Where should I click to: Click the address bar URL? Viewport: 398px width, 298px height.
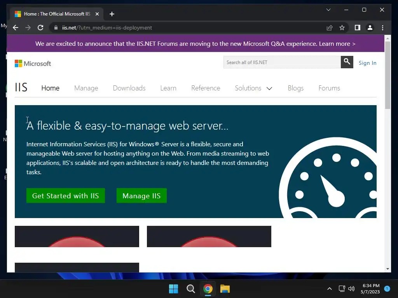point(107,28)
